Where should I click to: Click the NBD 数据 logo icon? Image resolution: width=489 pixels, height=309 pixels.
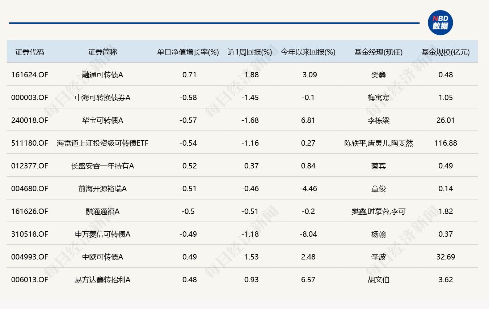coord(440,23)
